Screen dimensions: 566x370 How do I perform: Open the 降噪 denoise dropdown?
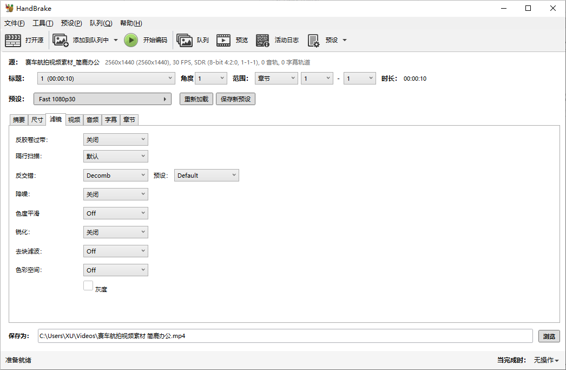point(115,194)
